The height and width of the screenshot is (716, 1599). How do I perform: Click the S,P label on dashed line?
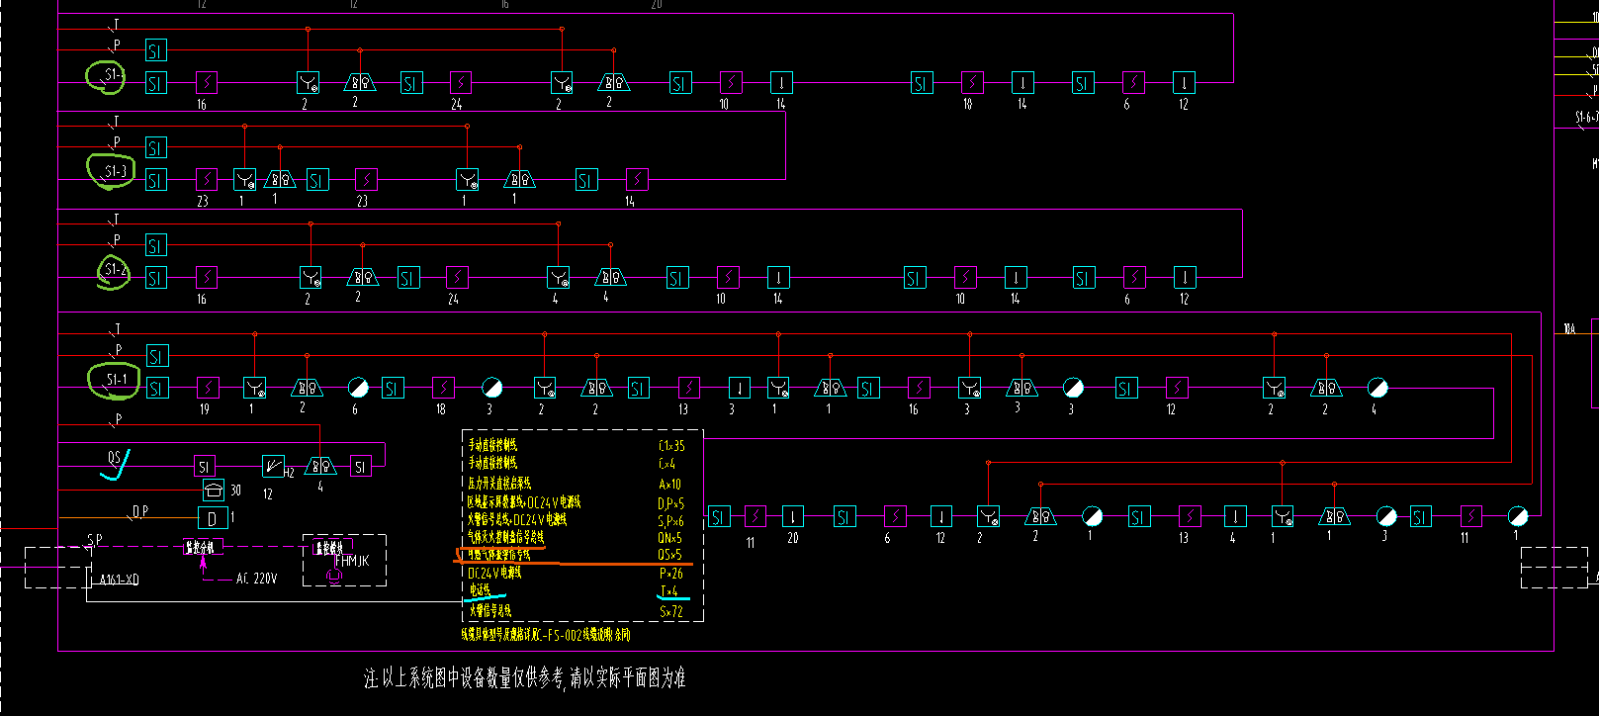(94, 540)
